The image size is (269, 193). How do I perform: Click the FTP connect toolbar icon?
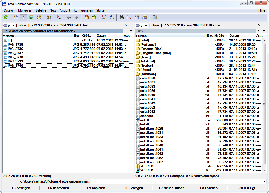104,18
